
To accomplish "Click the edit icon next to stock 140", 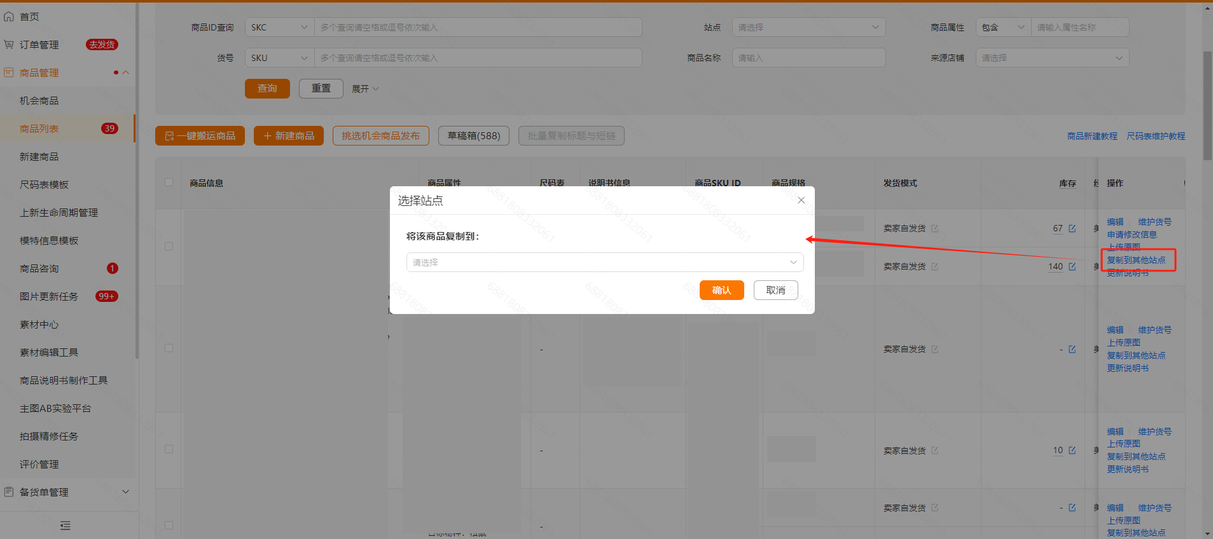I will [x=1072, y=266].
